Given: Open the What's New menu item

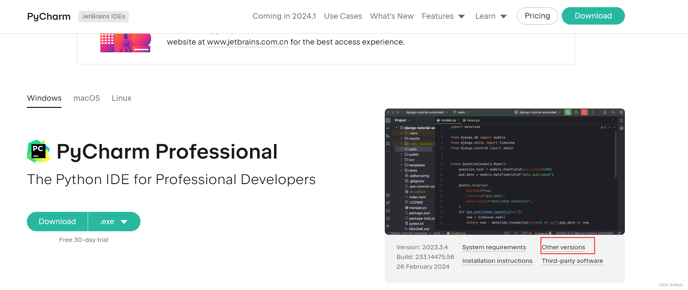Looking at the screenshot, I should click(392, 16).
